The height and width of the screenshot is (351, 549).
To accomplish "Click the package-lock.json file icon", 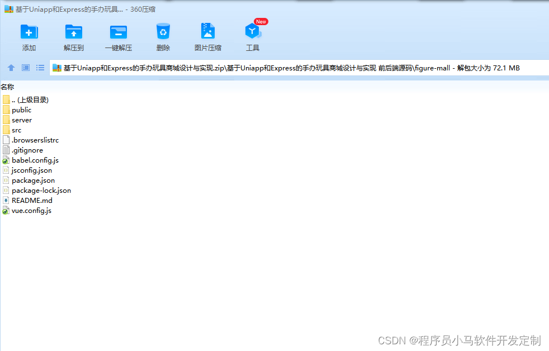I will [x=6, y=191].
